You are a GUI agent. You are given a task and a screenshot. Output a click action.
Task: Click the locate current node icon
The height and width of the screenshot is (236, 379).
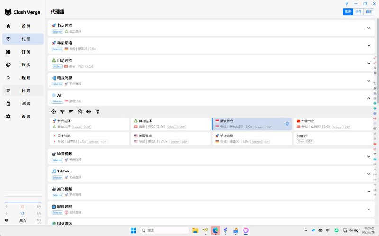pos(54,112)
